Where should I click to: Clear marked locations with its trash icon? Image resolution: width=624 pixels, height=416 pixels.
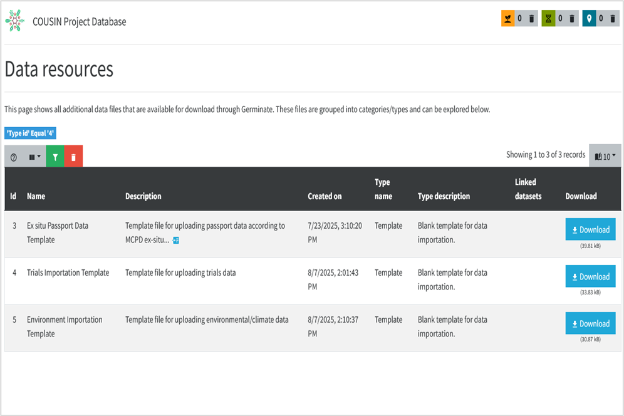coord(613,19)
